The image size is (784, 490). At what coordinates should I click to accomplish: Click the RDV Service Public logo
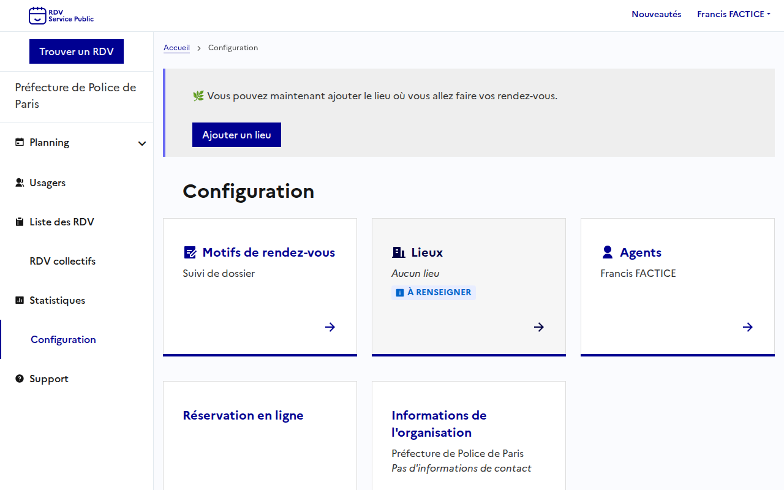pos(61,15)
